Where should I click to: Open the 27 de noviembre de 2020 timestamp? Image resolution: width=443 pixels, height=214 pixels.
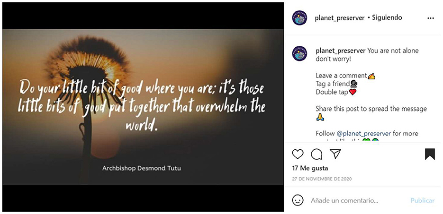click(322, 179)
